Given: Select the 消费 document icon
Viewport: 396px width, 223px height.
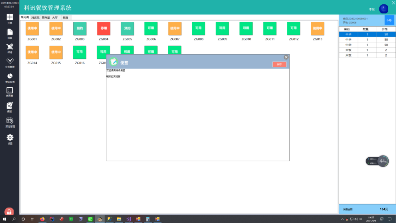Looking at the screenshot, I should pos(10,34).
